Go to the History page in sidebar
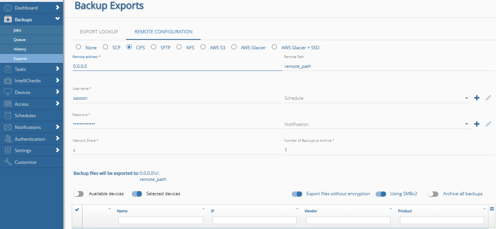This screenshot has width=496, height=229. coord(20,49)
